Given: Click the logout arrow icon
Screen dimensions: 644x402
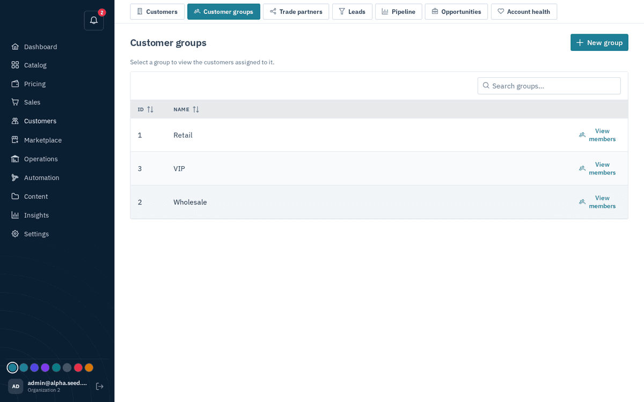Looking at the screenshot, I should click(x=99, y=386).
